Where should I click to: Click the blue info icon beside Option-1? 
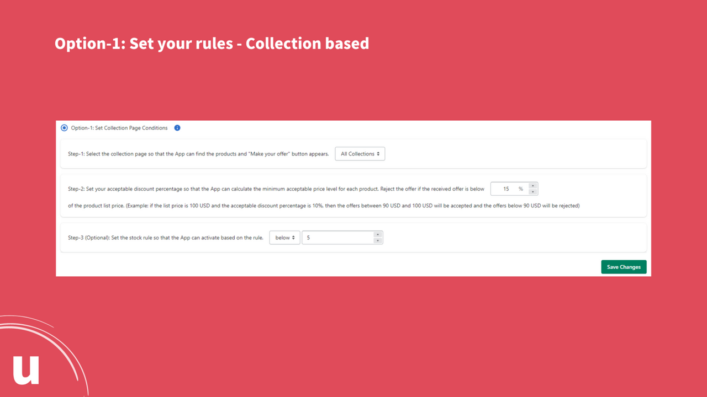177,128
